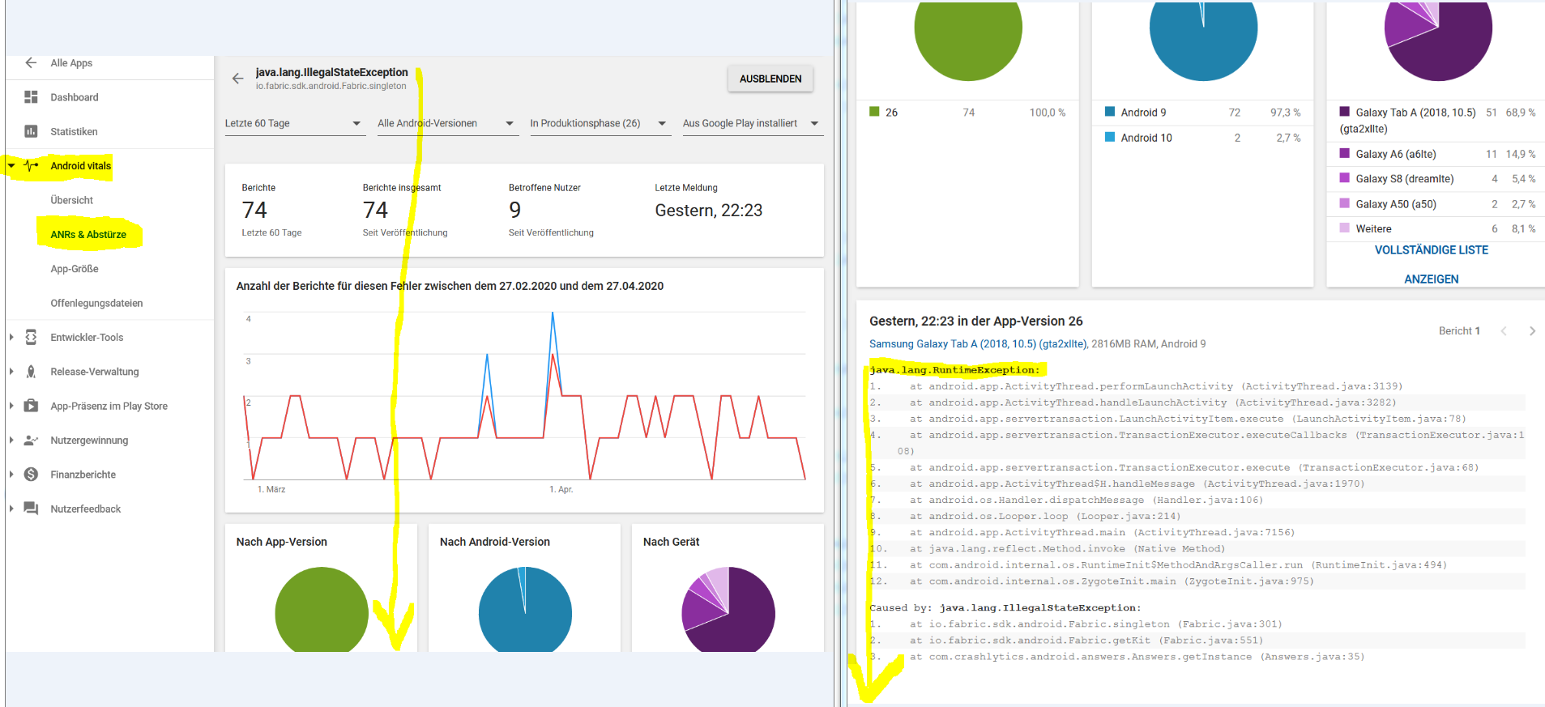Go to next report with right chevron
The width and height of the screenshot is (1545, 707).
point(1532,331)
